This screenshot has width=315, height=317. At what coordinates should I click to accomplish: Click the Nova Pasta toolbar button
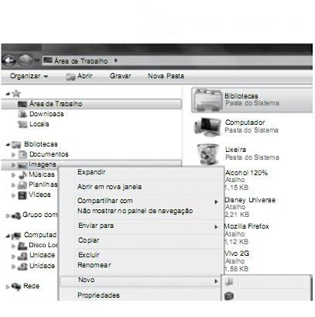coord(166,76)
